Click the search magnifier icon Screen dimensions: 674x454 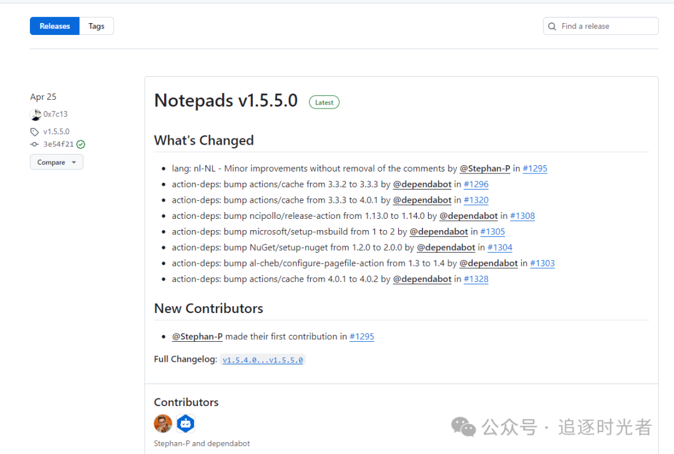pyautogui.click(x=552, y=26)
